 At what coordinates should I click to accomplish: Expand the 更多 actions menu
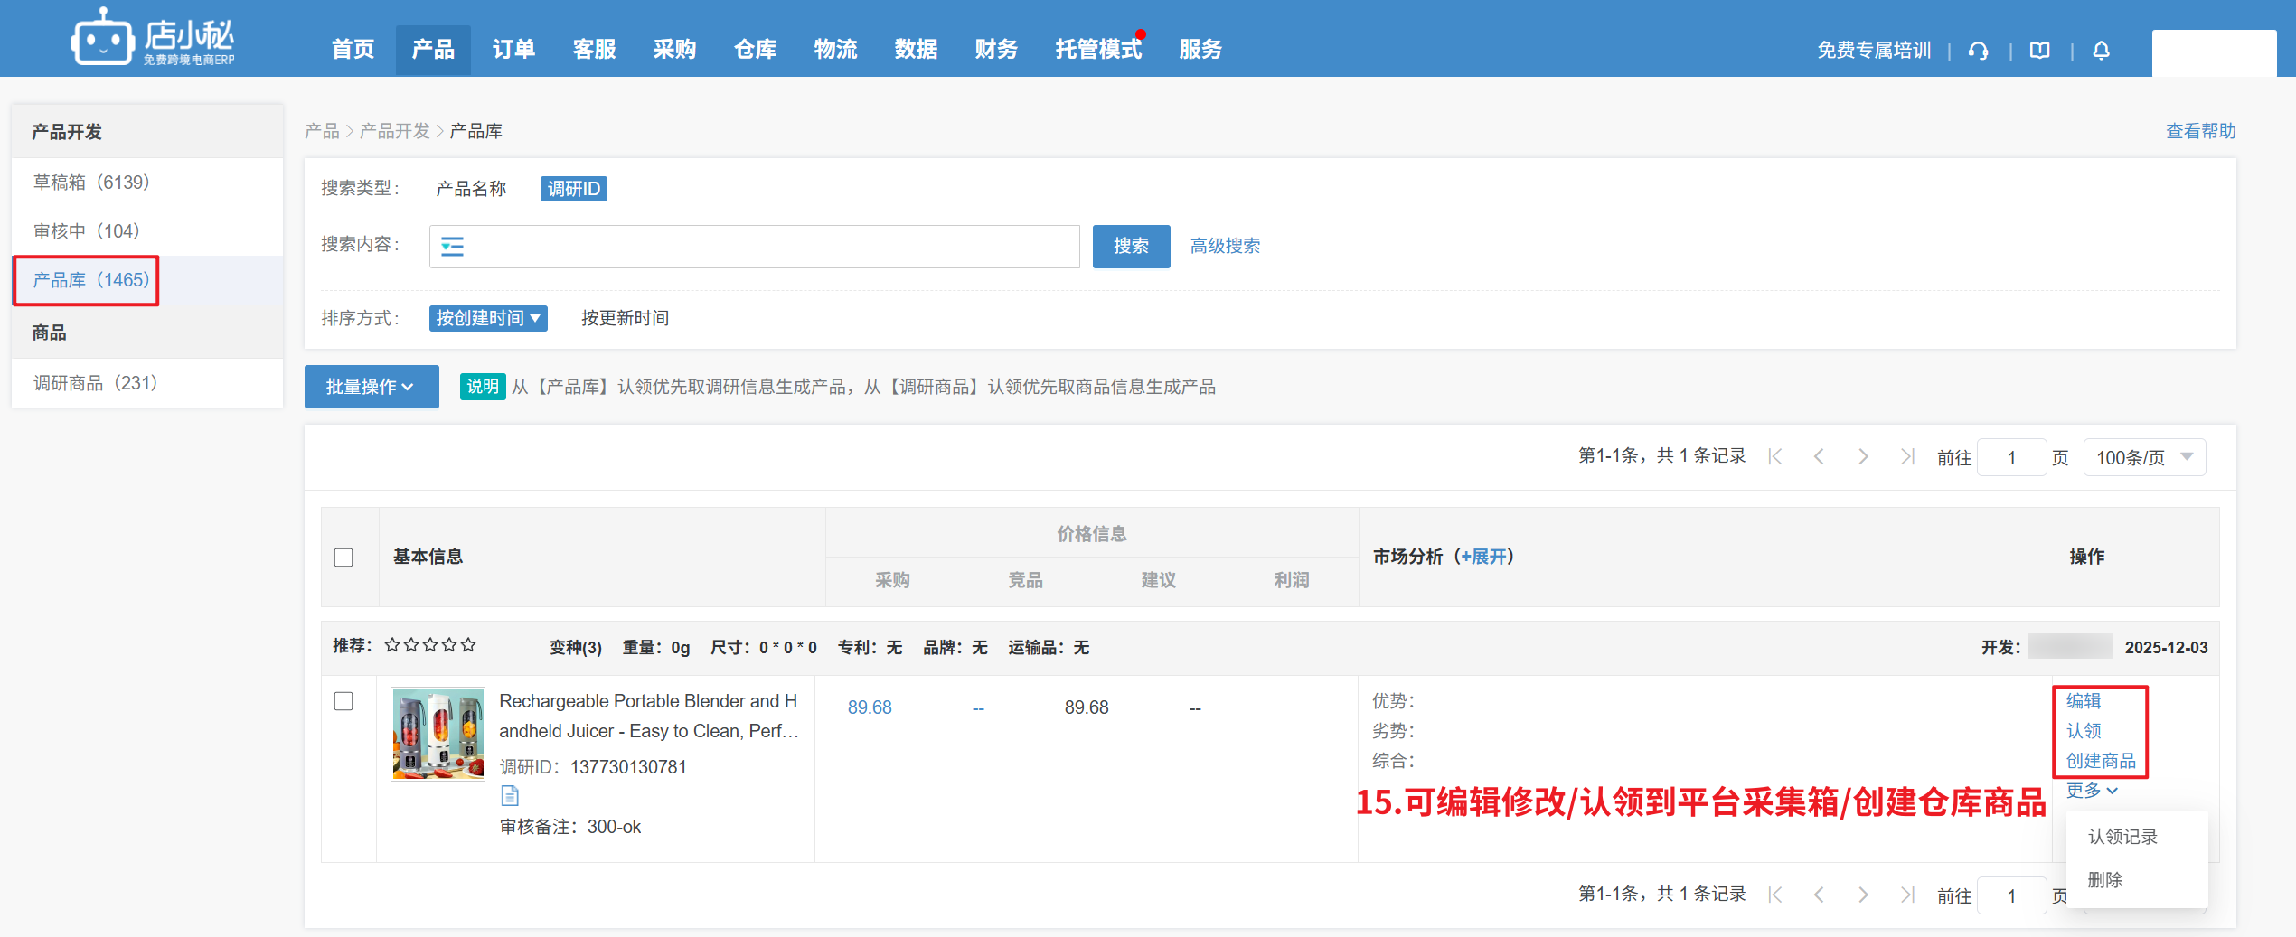(2091, 791)
